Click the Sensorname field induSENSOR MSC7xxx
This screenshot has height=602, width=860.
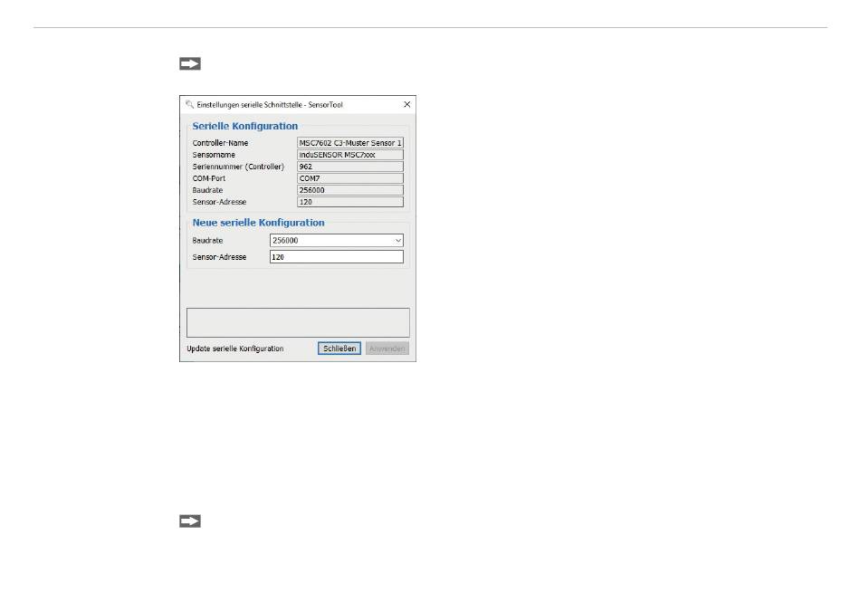click(x=350, y=155)
